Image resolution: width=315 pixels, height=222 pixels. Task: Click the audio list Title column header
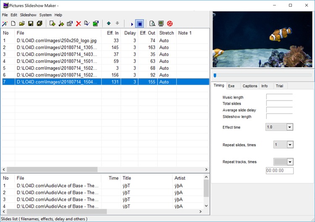click(x=147, y=178)
